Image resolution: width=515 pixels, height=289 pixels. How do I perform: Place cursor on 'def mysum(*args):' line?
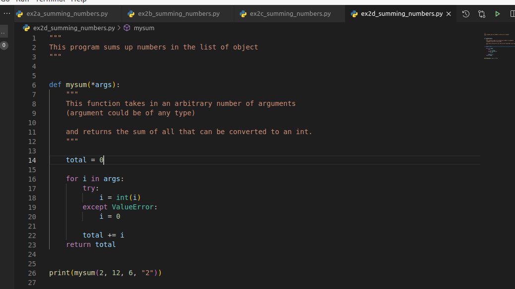pos(84,85)
